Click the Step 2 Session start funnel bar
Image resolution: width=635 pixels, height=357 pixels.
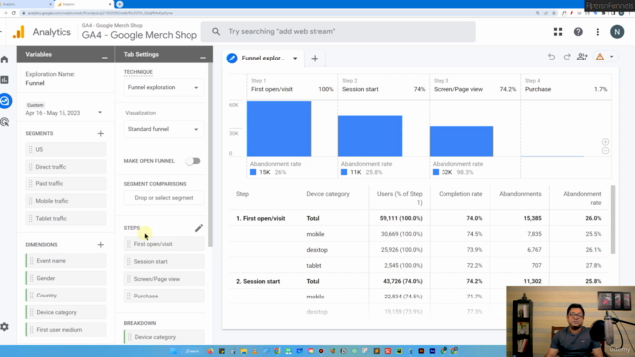click(x=370, y=136)
